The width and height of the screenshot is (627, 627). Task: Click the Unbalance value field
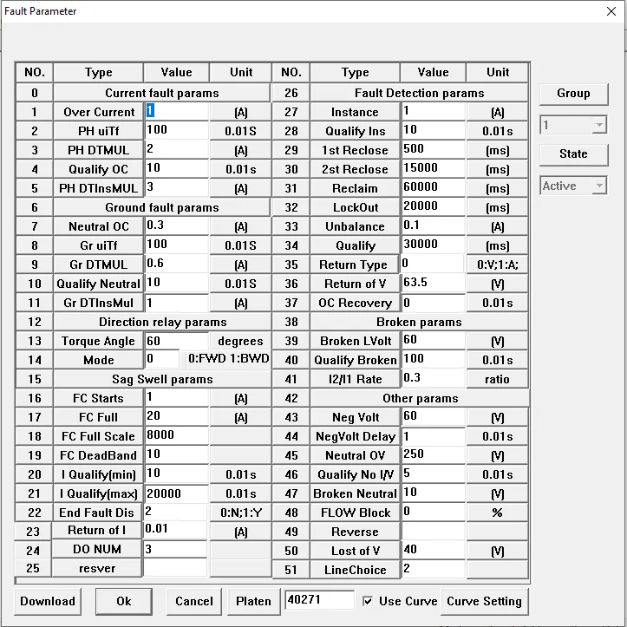pos(434,226)
